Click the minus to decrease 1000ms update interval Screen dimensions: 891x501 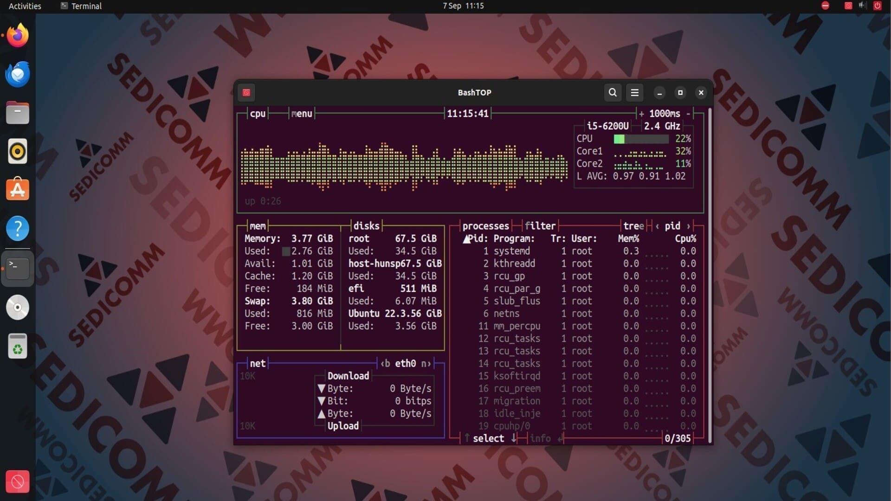point(688,114)
